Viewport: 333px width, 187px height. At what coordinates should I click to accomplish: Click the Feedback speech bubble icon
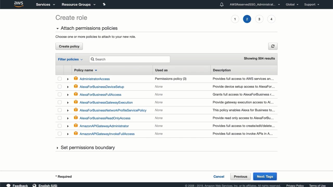(x=8, y=185)
